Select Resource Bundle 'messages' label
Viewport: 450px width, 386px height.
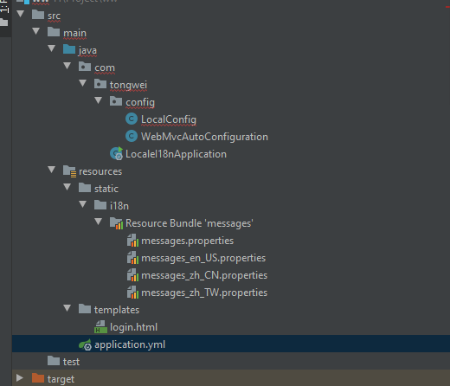[x=190, y=223]
